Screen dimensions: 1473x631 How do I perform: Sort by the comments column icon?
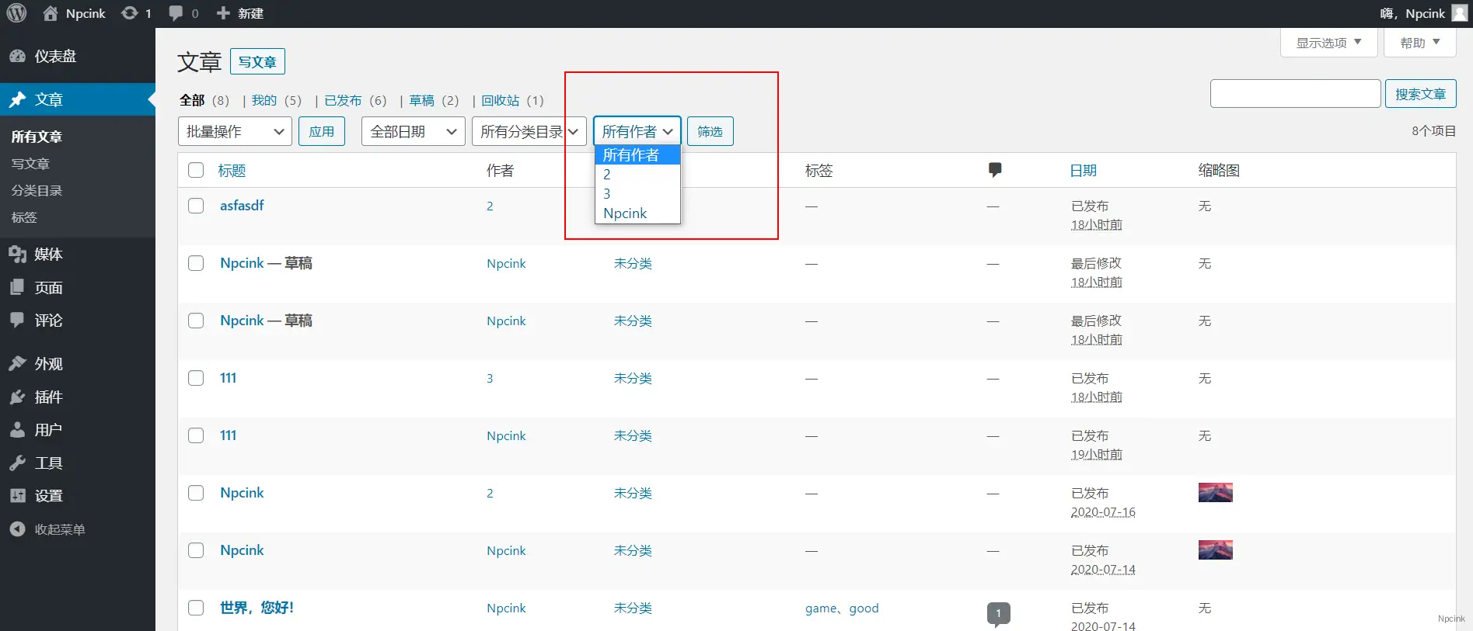[994, 170]
